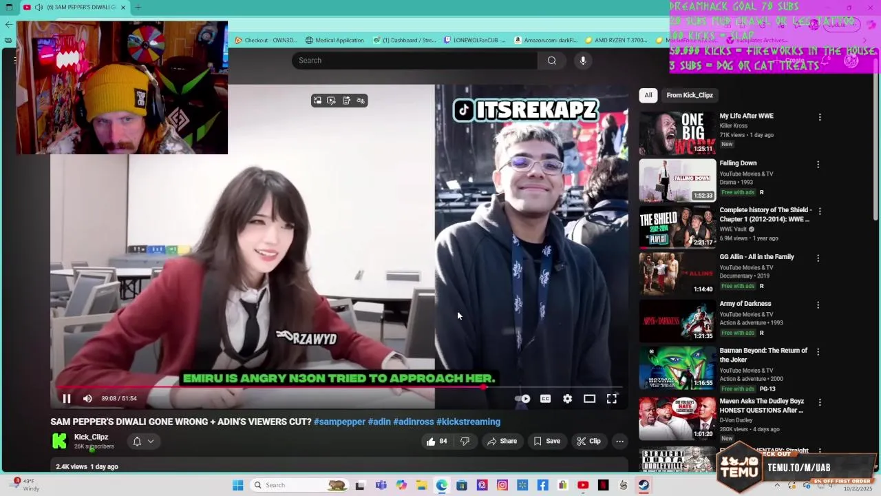Open the Dashboard / Stre... bookmark
The height and width of the screenshot is (496, 881).
click(405, 40)
